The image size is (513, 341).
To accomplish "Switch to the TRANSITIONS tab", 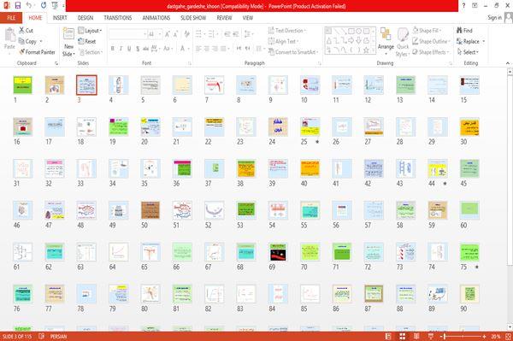I will coord(118,18).
